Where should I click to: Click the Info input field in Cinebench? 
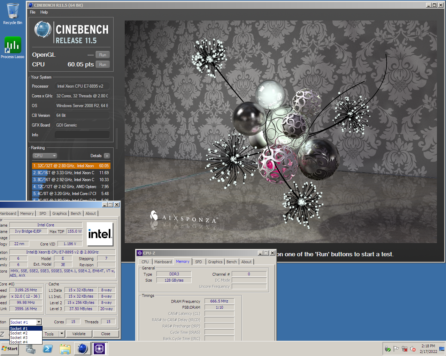pos(82,135)
